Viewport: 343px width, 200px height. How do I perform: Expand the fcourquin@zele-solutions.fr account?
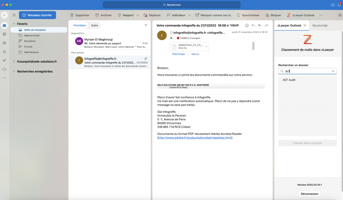point(14,61)
